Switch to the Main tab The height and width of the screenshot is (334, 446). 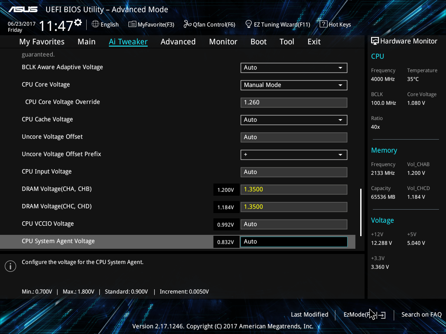(87, 42)
